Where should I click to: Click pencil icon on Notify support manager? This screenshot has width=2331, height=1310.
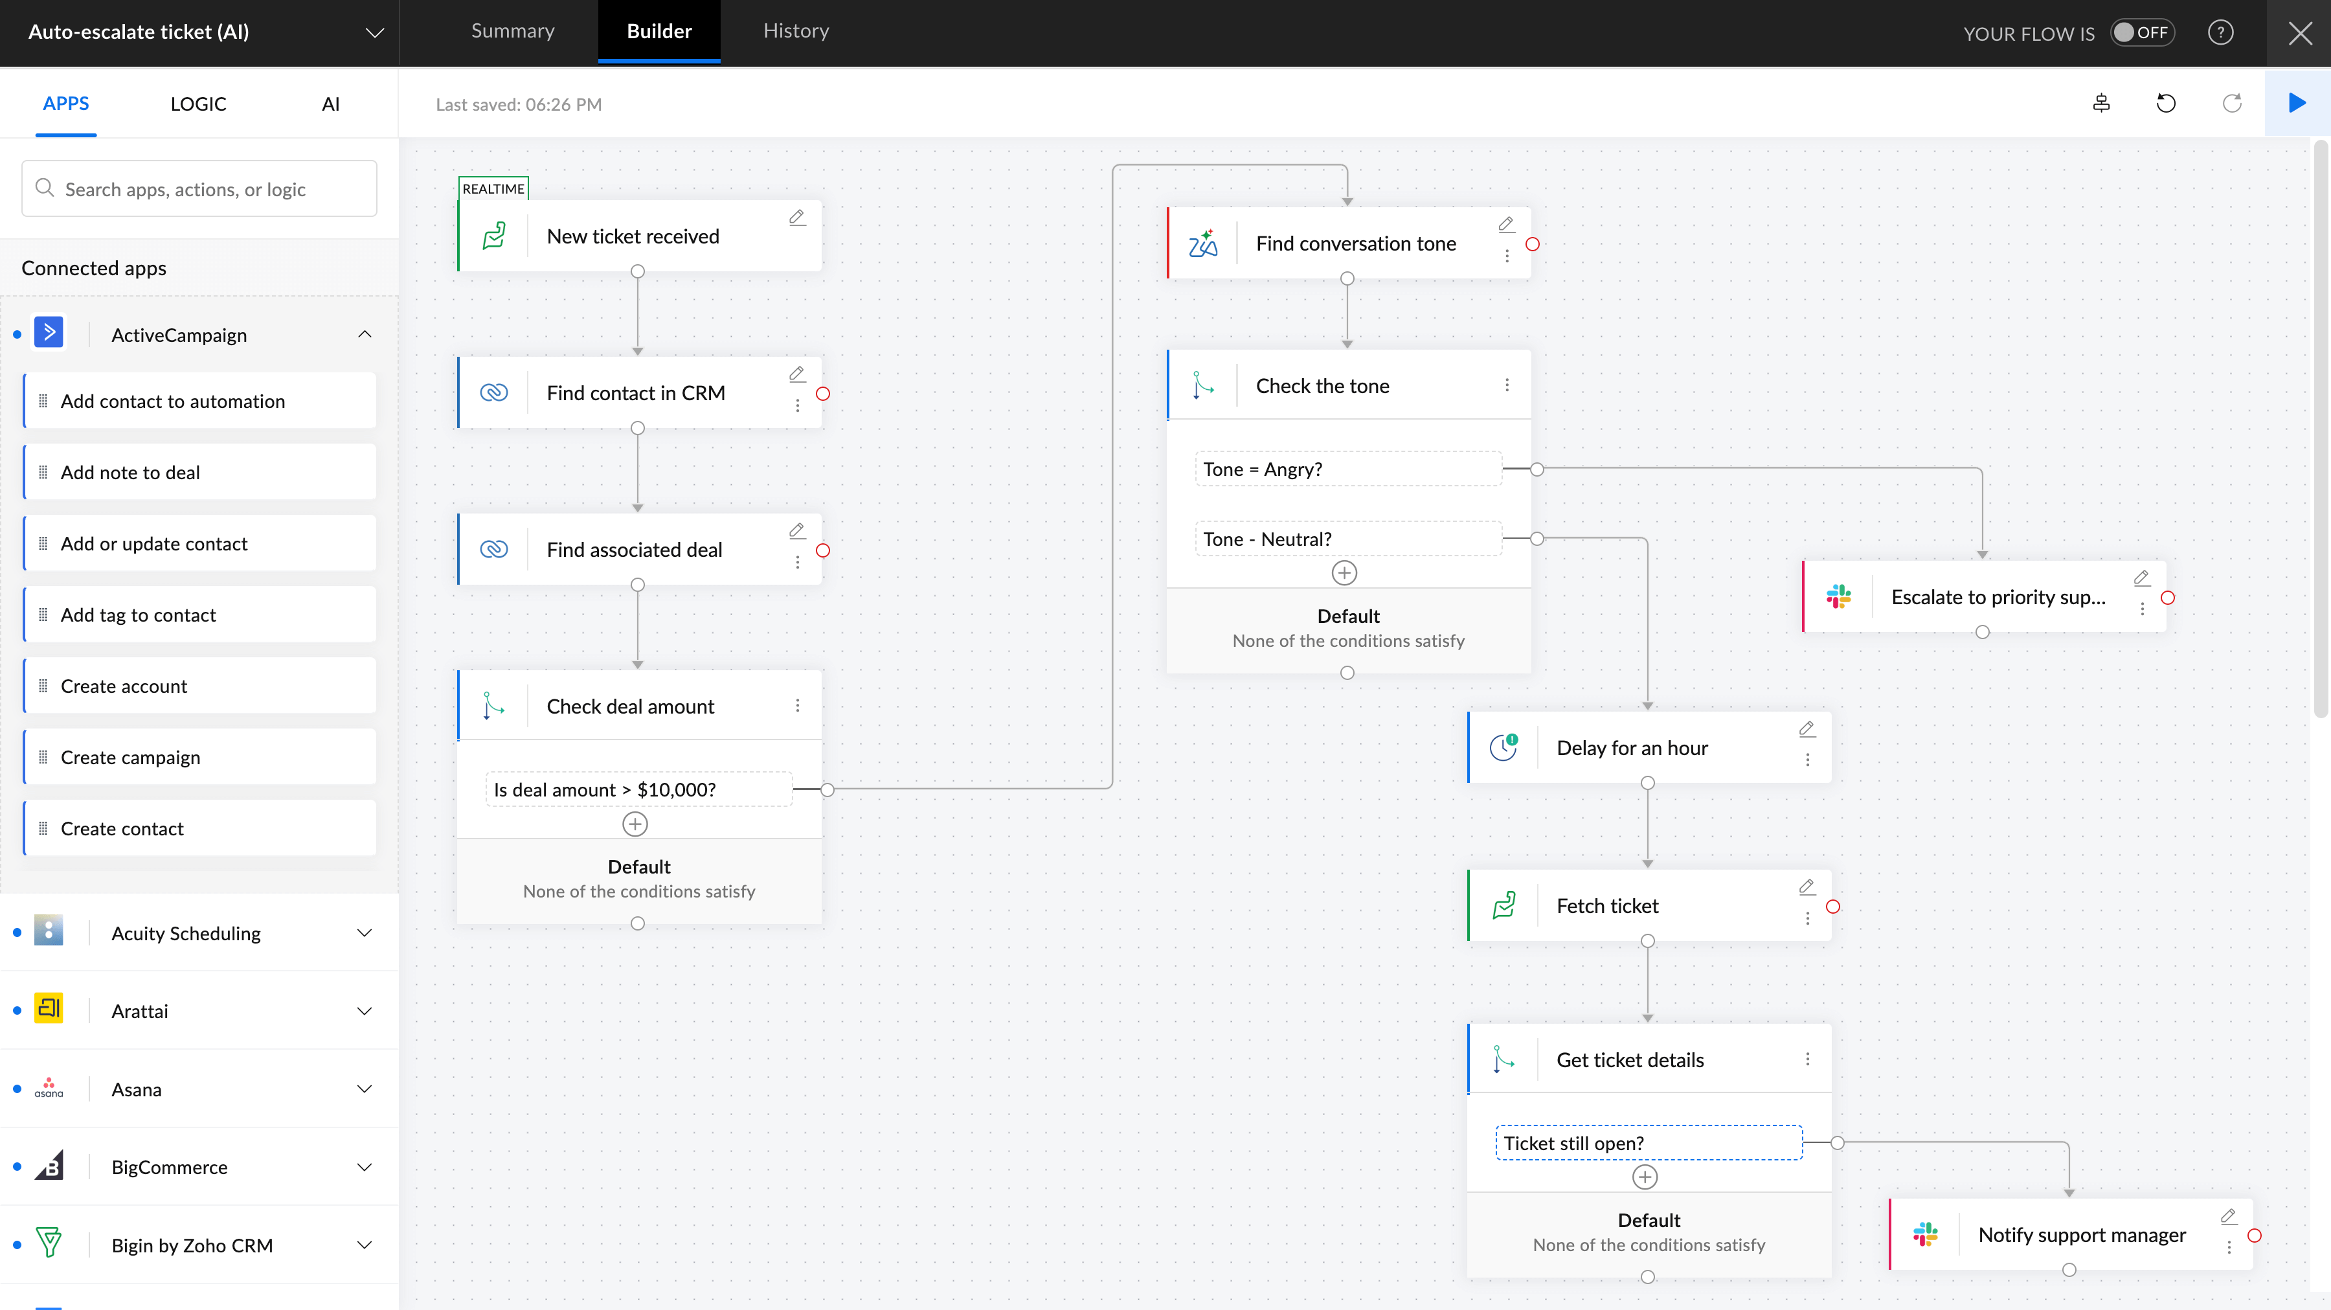click(2228, 1217)
